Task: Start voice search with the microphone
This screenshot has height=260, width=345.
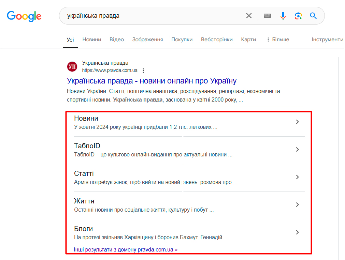Action: pos(283,16)
